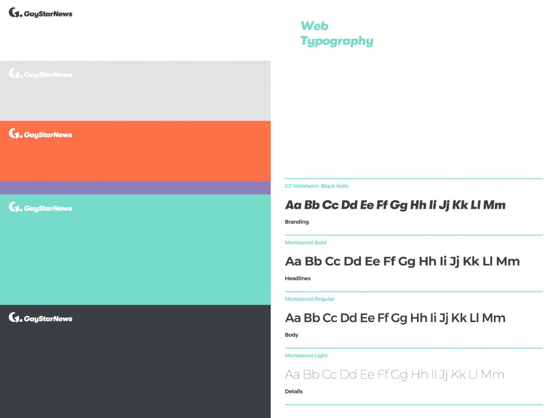Select the purple color stripe
551x418 pixels.
(x=135, y=188)
